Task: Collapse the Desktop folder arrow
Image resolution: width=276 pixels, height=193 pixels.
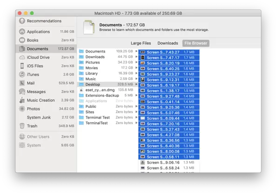Action: coord(136,84)
